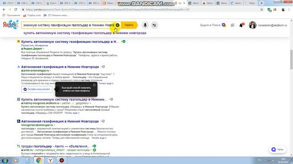Open result Автономная газификация в Нижний Новгороде
This screenshot has width=293, height=164.
60,121
